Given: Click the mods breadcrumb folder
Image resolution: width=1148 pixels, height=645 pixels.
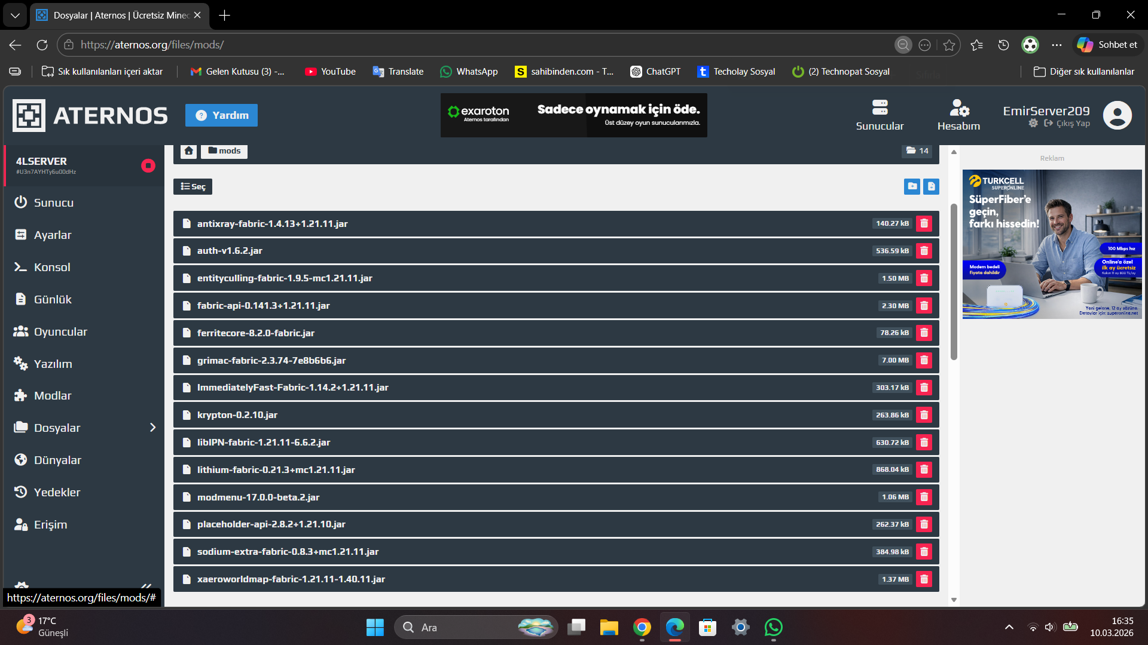Looking at the screenshot, I should coord(224,151).
